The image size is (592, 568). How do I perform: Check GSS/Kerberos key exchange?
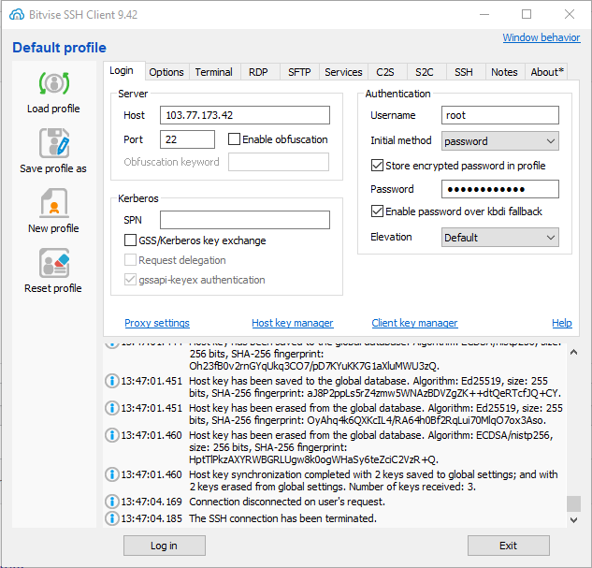[130, 240]
